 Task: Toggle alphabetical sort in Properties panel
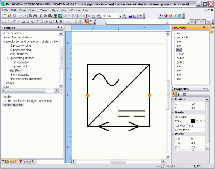[x=179, y=94]
